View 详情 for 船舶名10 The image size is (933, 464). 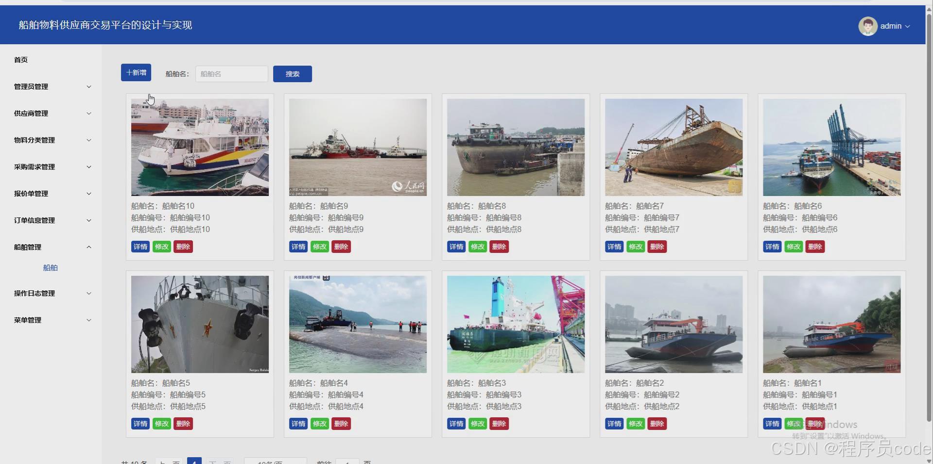[140, 247]
